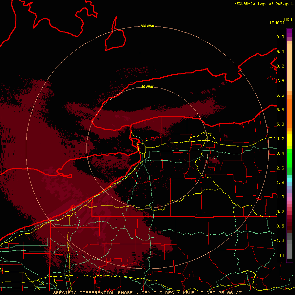Click the 50 NMI range ring label
295x295 pixels.
pyautogui.click(x=147, y=87)
